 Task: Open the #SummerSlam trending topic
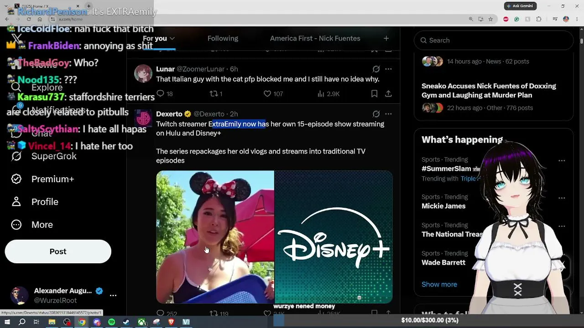tap(446, 169)
